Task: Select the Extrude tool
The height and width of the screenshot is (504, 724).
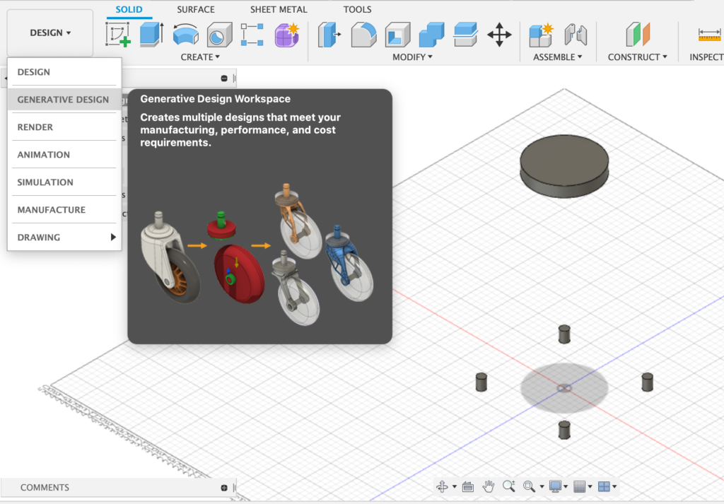Action: tap(151, 34)
